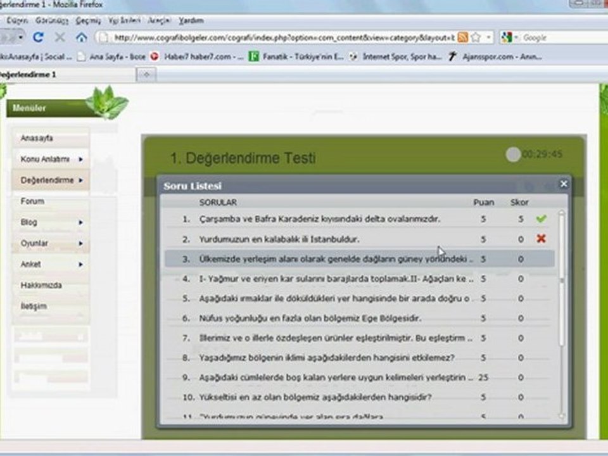This screenshot has width=608, height=456.
Task: Open the Fanatik bookmark
Action: (296, 56)
